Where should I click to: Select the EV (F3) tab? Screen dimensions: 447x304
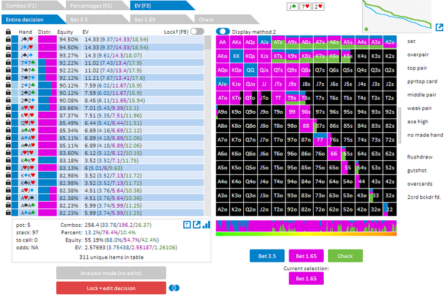click(x=162, y=5)
